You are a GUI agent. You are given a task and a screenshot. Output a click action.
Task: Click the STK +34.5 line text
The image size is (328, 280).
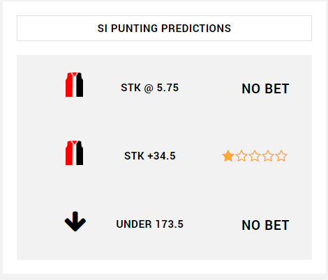150,156
